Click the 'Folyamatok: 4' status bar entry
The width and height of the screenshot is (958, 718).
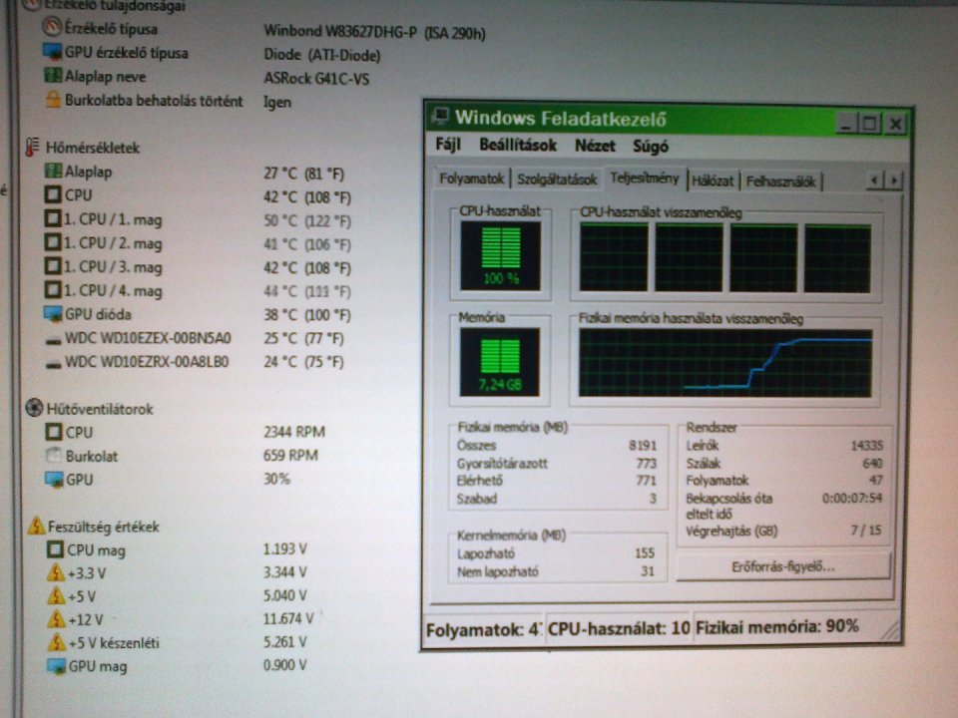coord(484,629)
